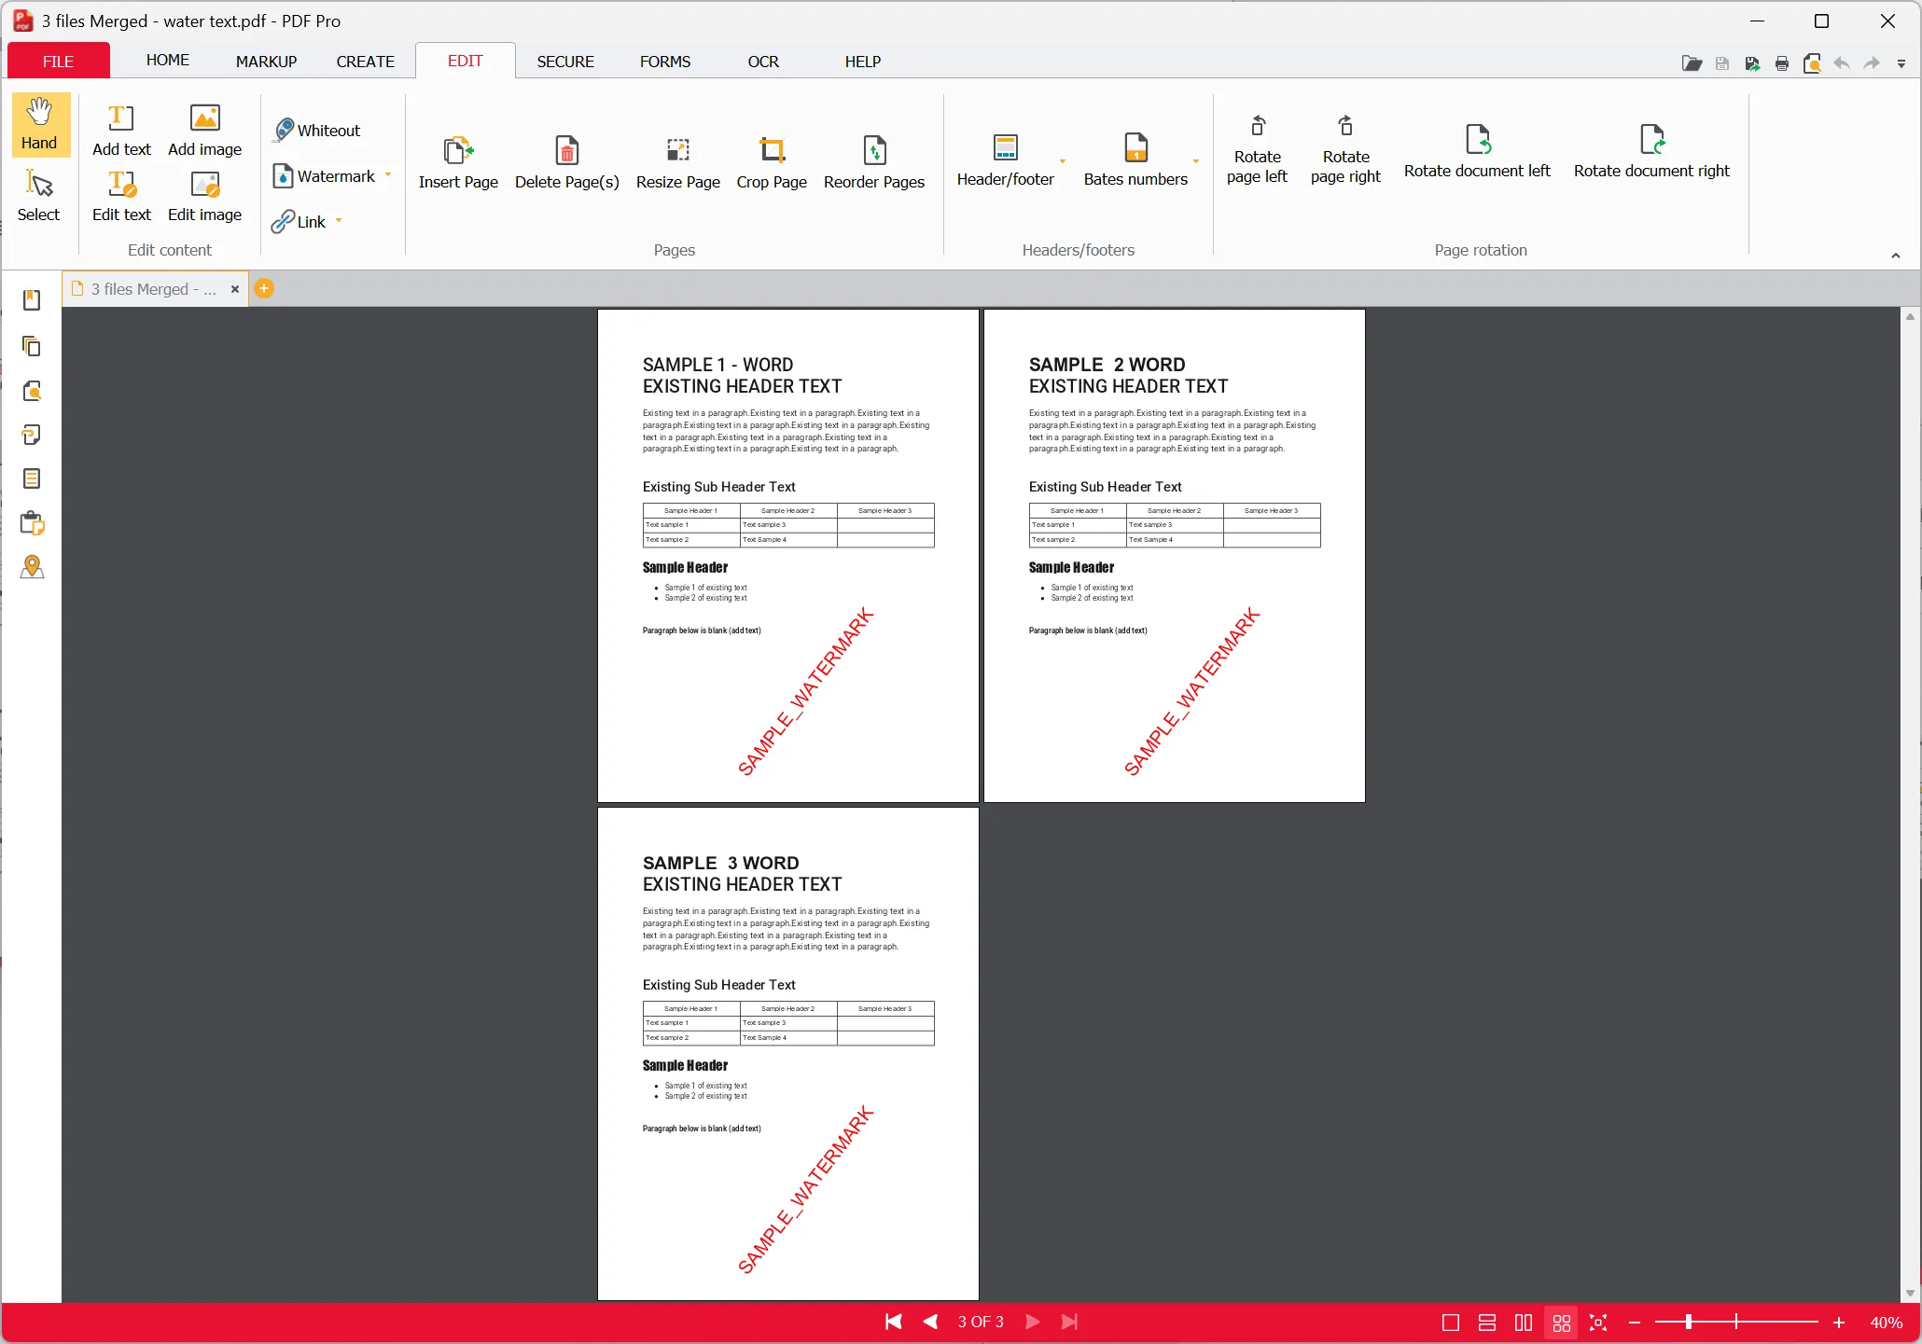Adjust the zoom slider handle
1922x1344 pixels.
1688,1323
